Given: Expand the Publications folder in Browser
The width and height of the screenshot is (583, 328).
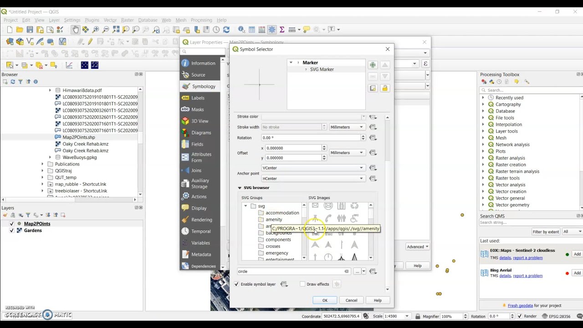Looking at the screenshot, I should 43,164.
